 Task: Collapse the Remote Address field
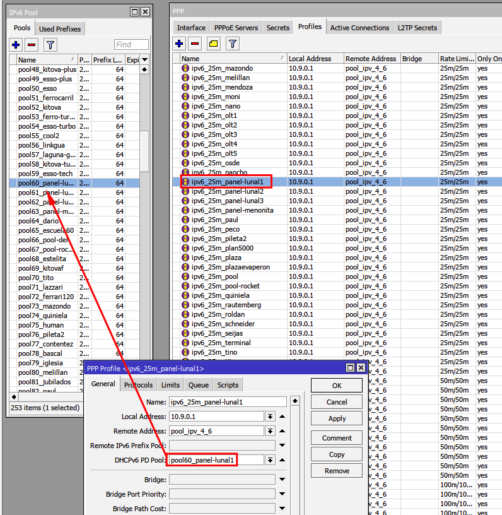(x=282, y=431)
